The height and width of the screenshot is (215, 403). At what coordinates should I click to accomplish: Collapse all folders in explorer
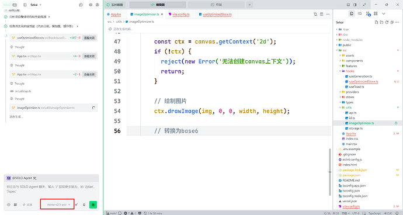tap(392, 22)
